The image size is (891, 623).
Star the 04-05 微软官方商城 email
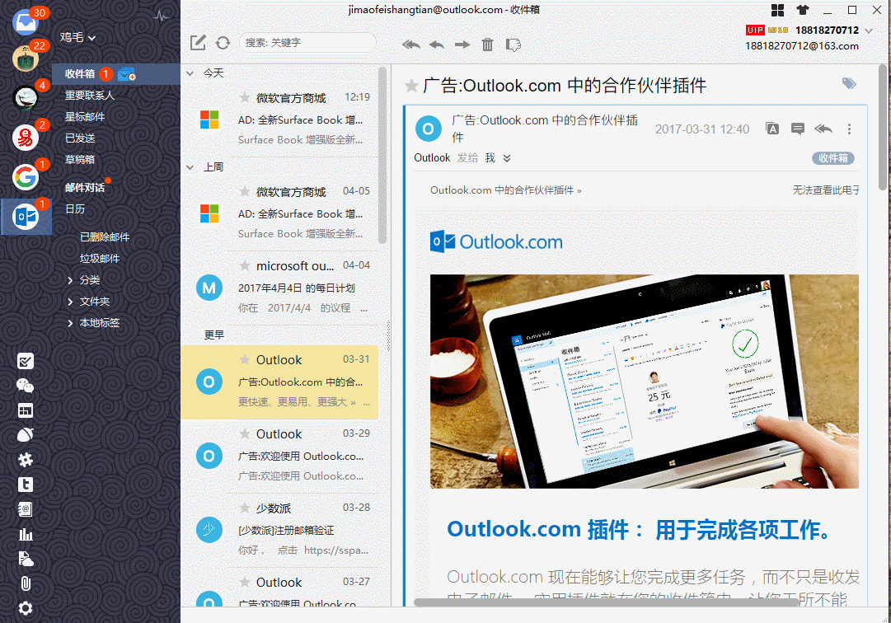(244, 191)
